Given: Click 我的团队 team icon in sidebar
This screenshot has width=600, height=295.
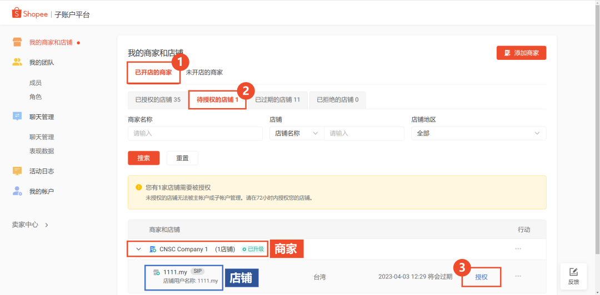Looking at the screenshot, I should tap(17, 62).
